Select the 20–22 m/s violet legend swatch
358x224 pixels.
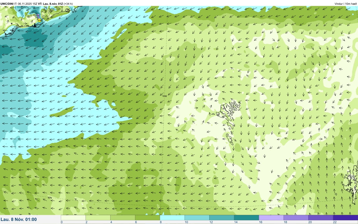[321, 218]
